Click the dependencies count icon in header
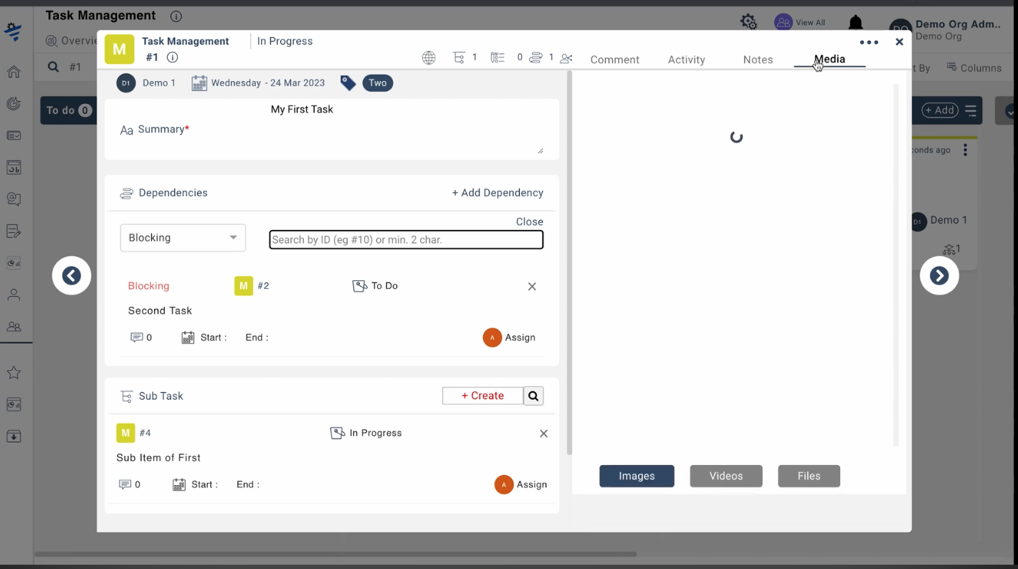Image resolution: width=1018 pixels, height=569 pixels. pos(536,57)
